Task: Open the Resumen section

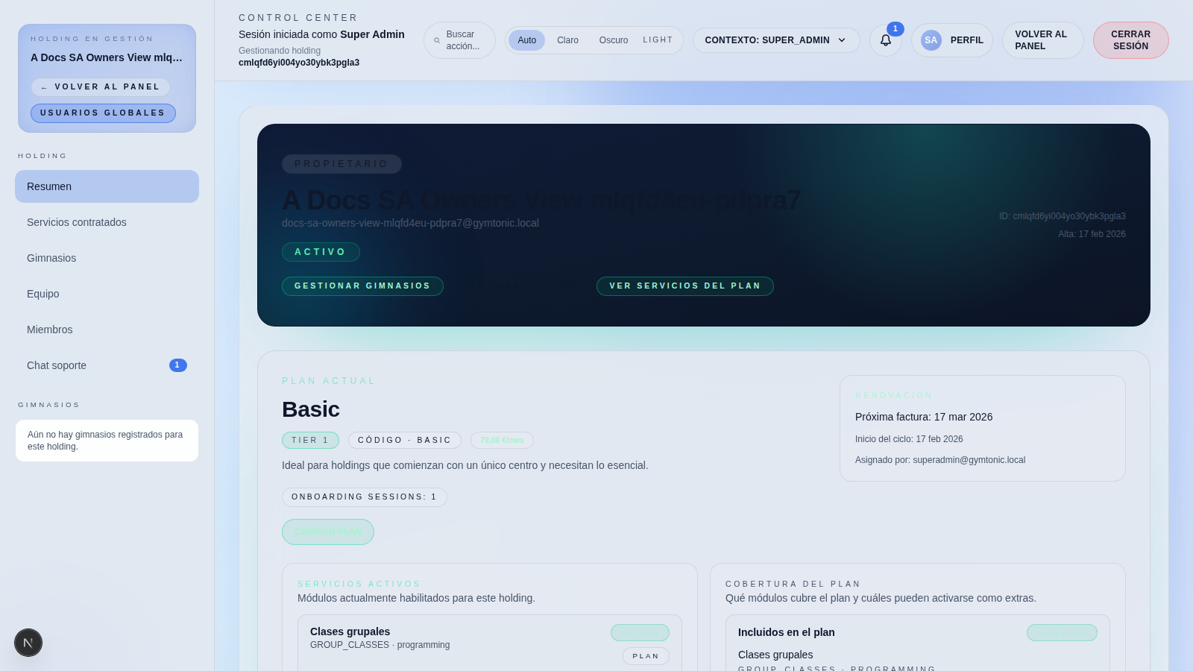Action: [107, 186]
